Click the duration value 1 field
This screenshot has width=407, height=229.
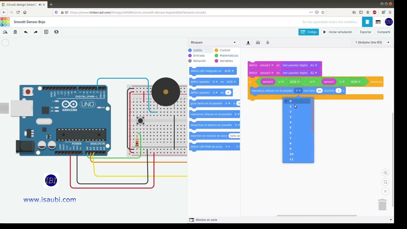tap(338, 91)
